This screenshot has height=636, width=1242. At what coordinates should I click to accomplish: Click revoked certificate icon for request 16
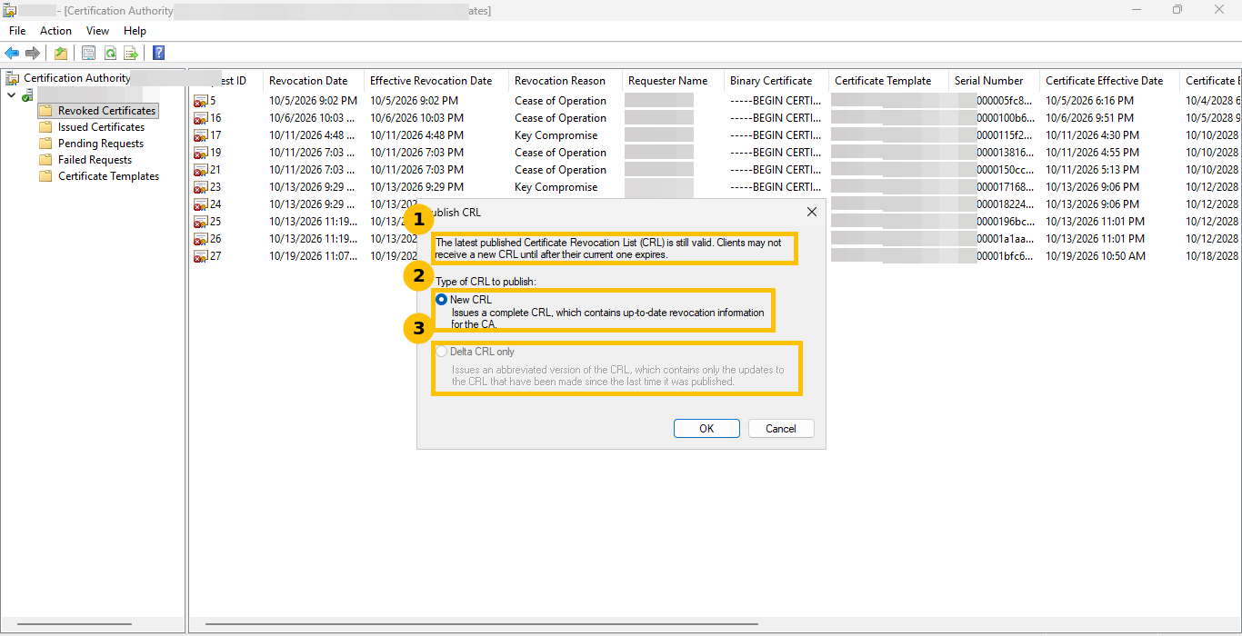pos(200,118)
